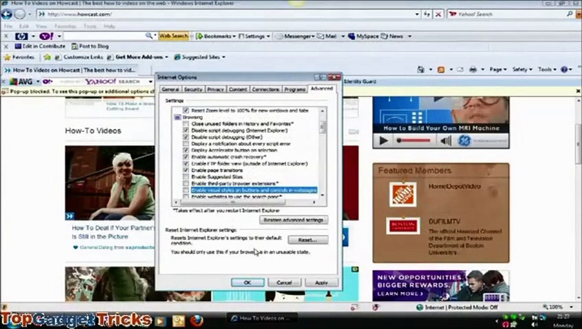This screenshot has width=582, height=329.
Task: Click the Firefox icon in taskbar
Action: 197,320
